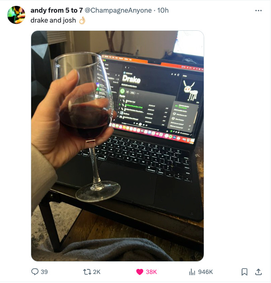271x283 pixels.
Task: Open the share tweet arrow icon
Action: 258,272
